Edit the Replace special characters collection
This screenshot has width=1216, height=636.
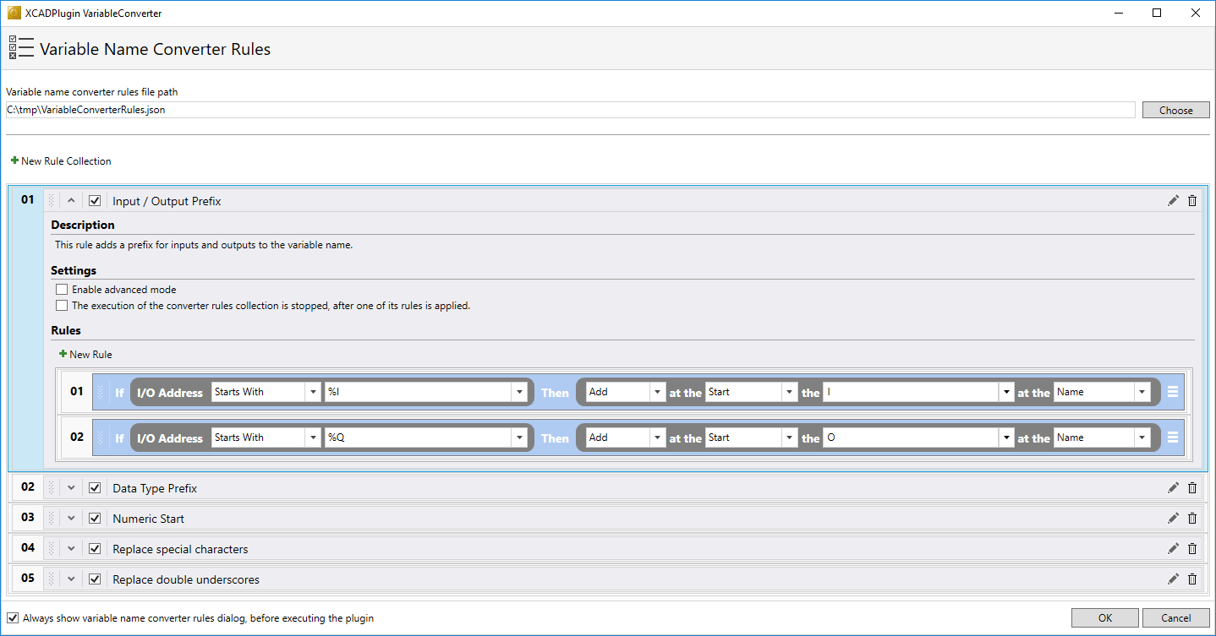click(1173, 548)
